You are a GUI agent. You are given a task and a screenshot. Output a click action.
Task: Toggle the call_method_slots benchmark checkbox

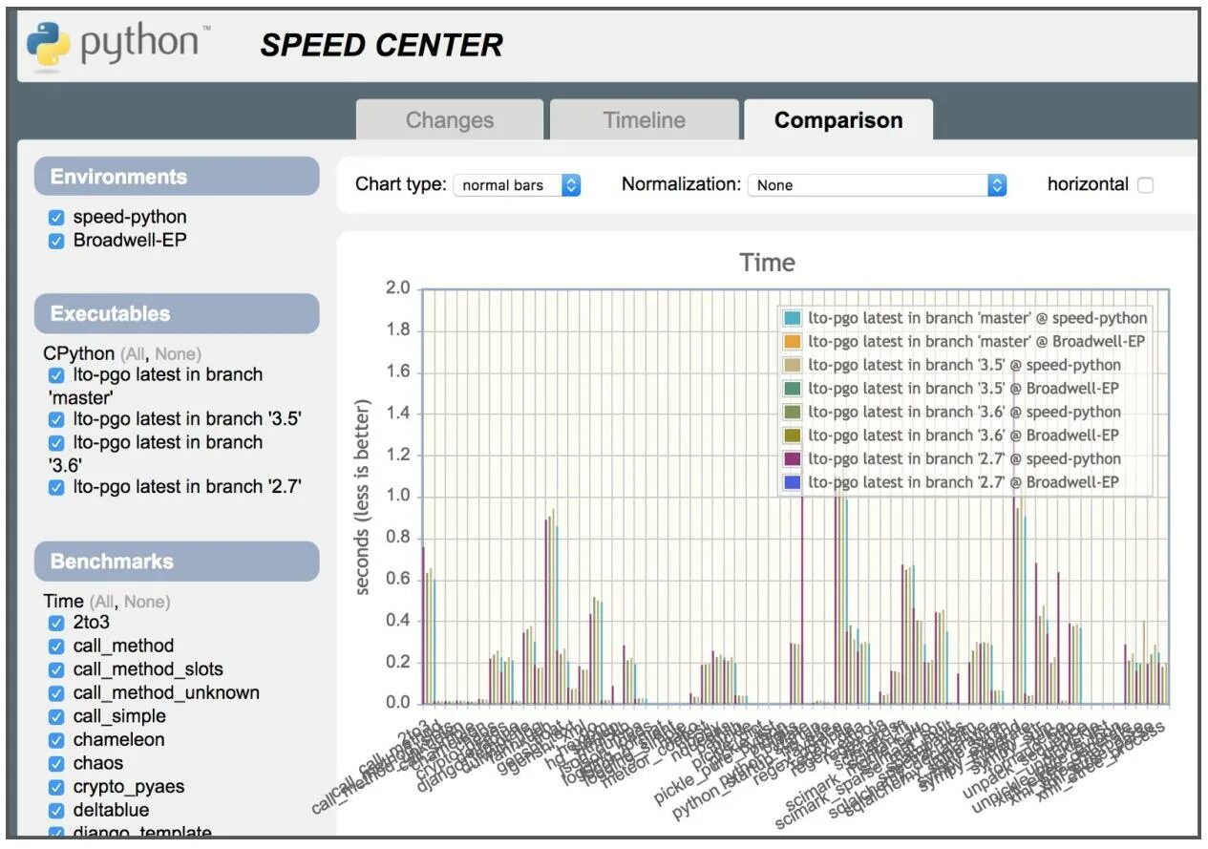tap(56, 670)
